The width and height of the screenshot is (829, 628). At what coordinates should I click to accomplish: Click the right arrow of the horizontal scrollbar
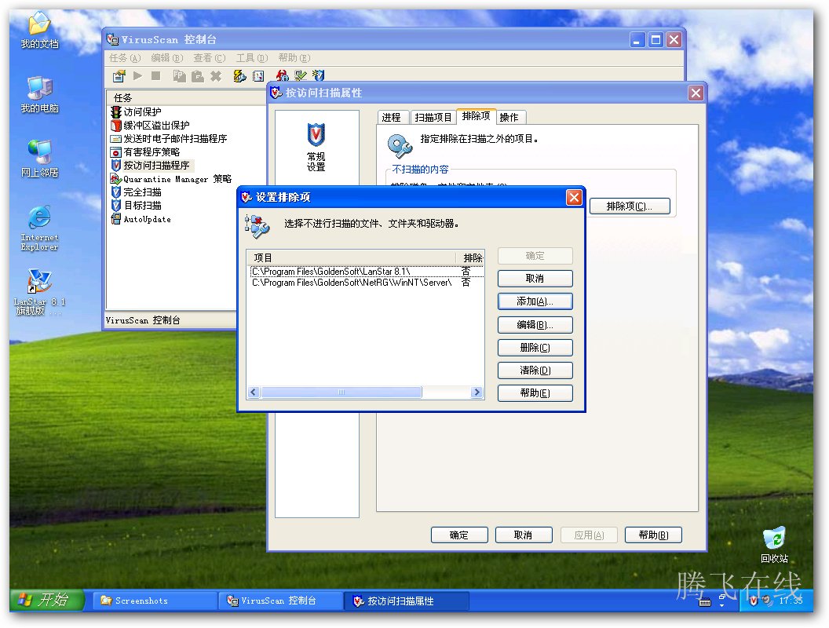point(477,392)
